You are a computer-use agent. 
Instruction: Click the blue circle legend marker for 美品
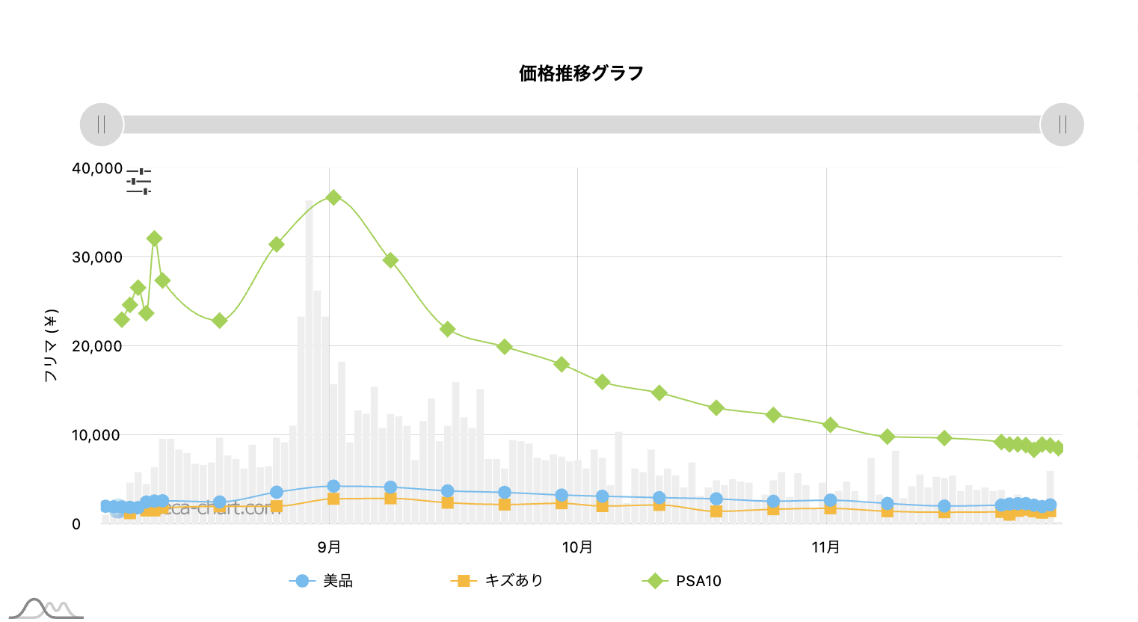[302, 581]
